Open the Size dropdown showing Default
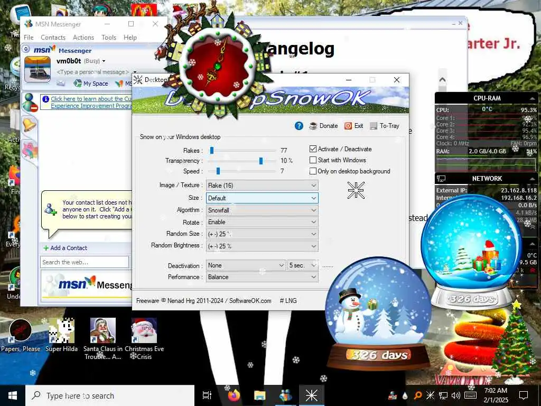 262,198
